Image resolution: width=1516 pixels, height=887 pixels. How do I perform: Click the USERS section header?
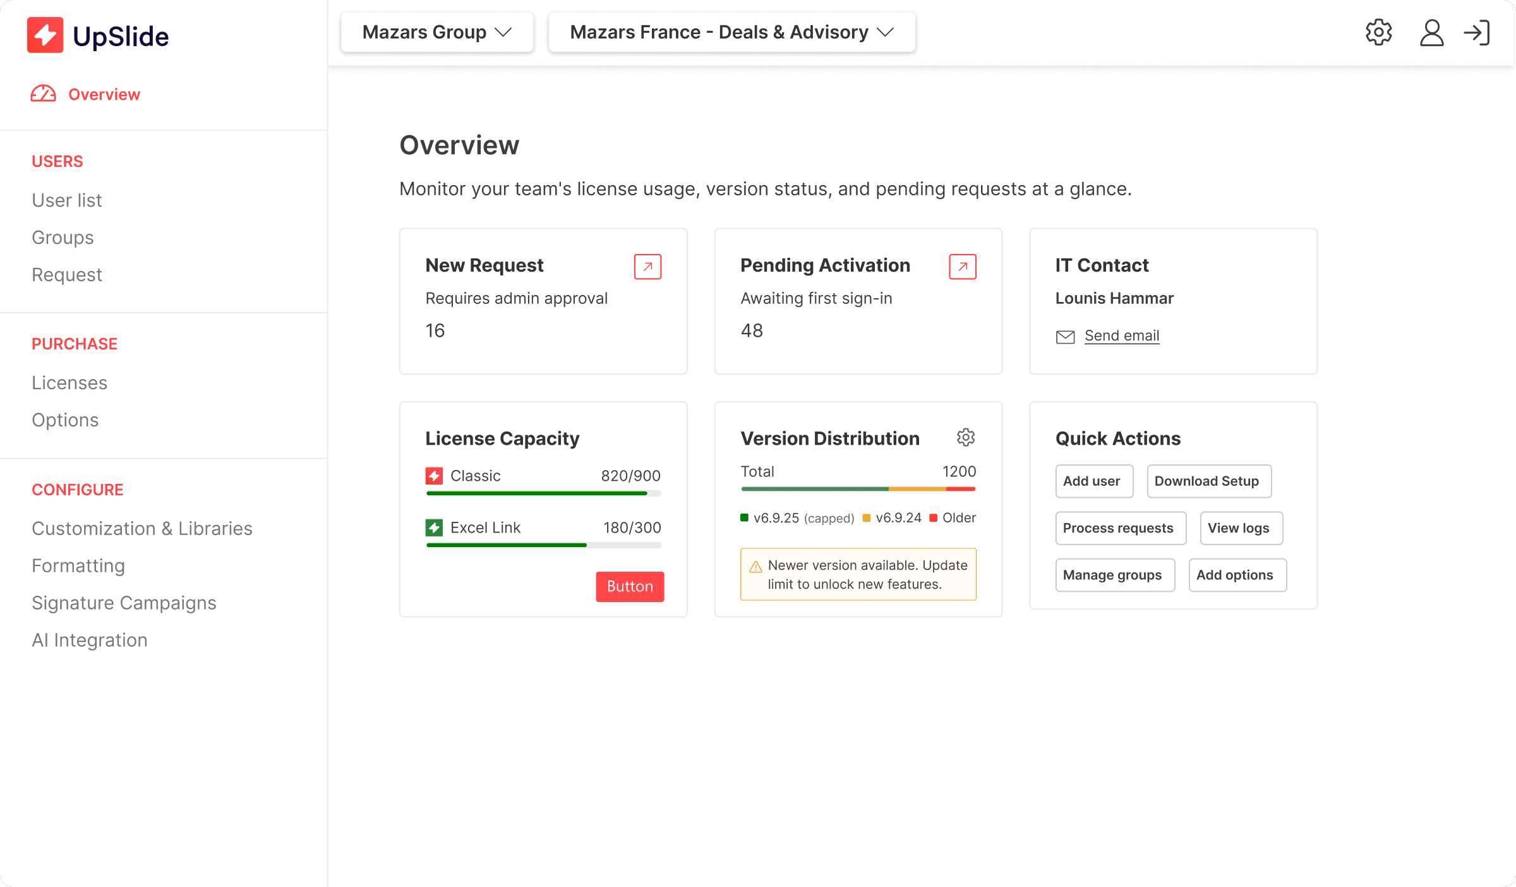point(57,162)
